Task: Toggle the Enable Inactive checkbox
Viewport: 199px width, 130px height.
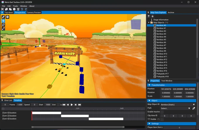Action: [162, 112]
